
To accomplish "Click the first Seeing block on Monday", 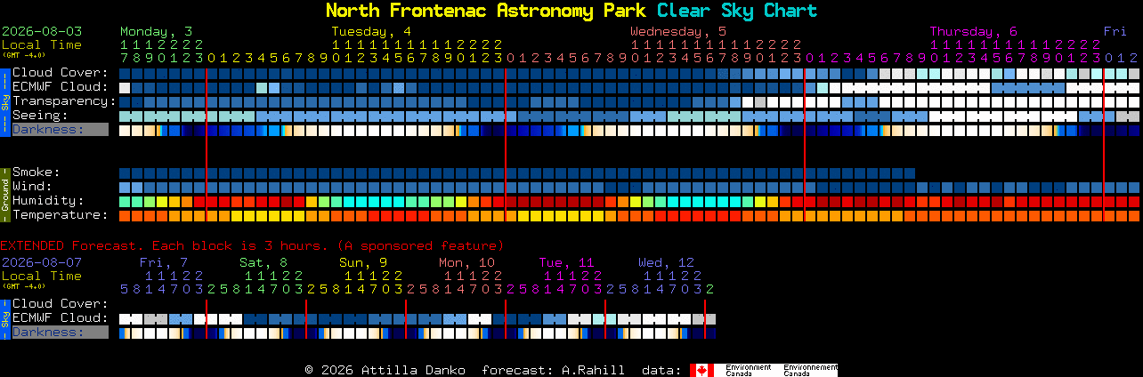I will [x=125, y=116].
